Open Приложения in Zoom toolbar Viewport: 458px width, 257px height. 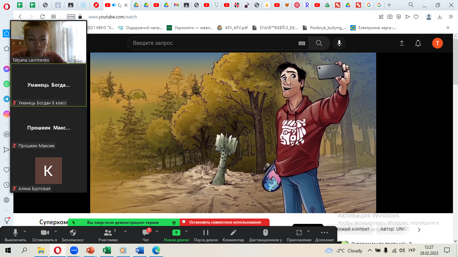[299, 235]
